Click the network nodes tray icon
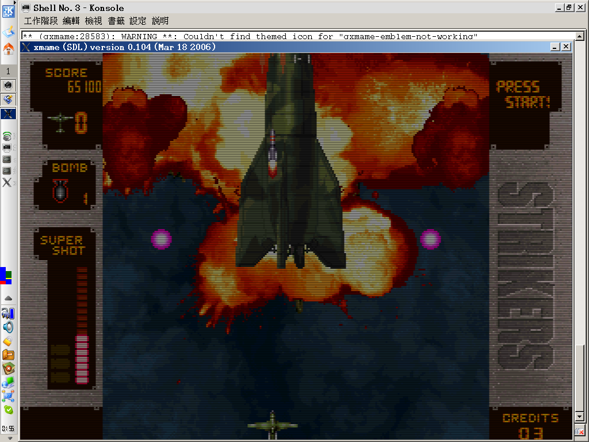The height and width of the screenshot is (442, 589). point(8,396)
